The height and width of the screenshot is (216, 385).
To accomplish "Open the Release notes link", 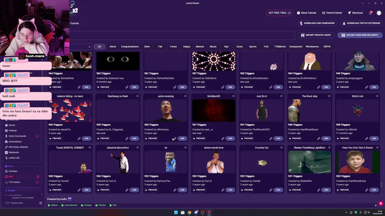I will click(x=17, y=203).
